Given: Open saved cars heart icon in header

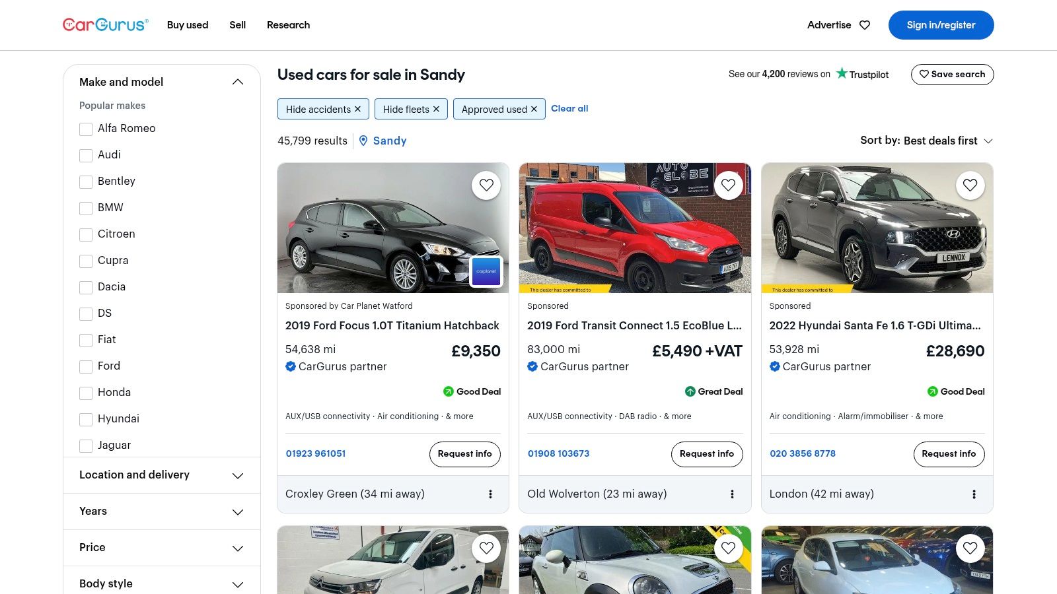Looking at the screenshot, I should [x=865, y=25].
